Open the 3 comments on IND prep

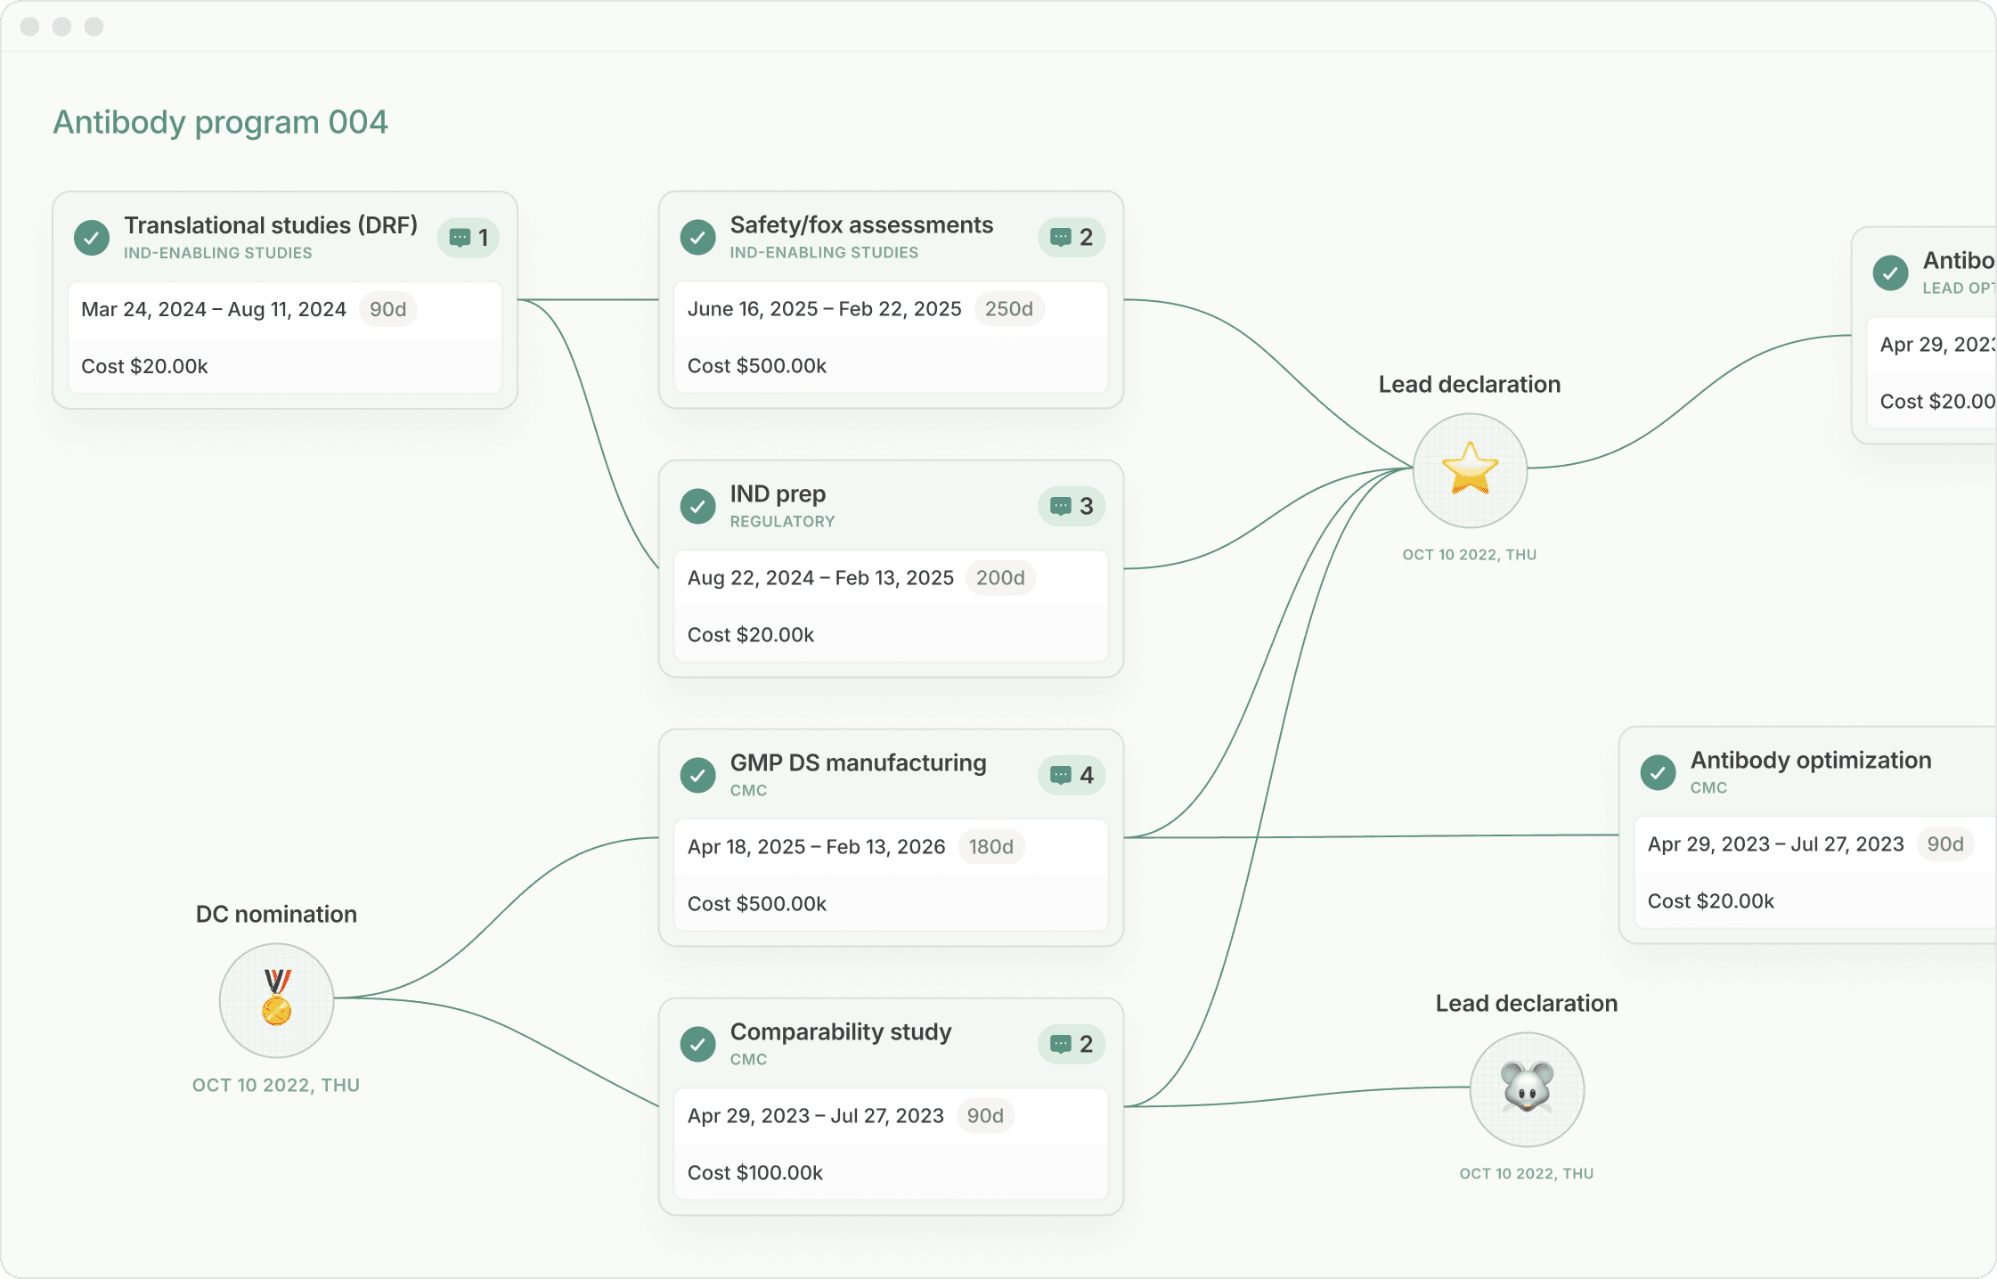1072,507
